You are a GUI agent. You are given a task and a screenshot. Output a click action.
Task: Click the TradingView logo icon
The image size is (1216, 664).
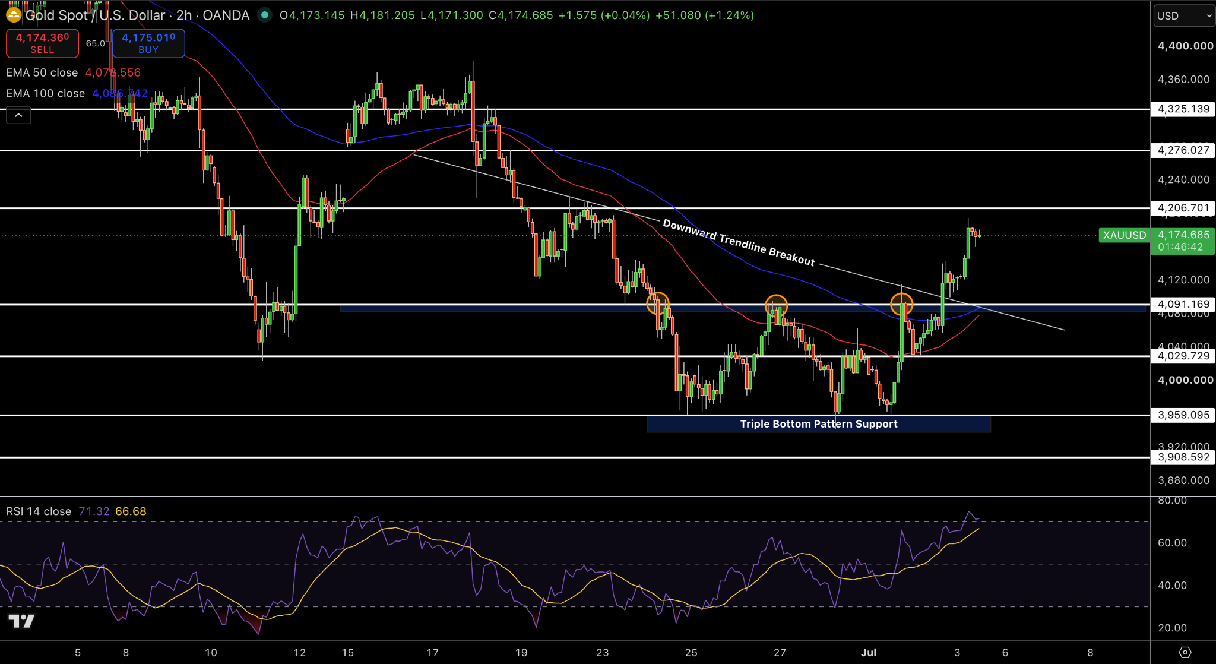[21, 621]
